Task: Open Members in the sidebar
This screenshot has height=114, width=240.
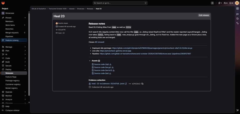Action: [14, 21]
